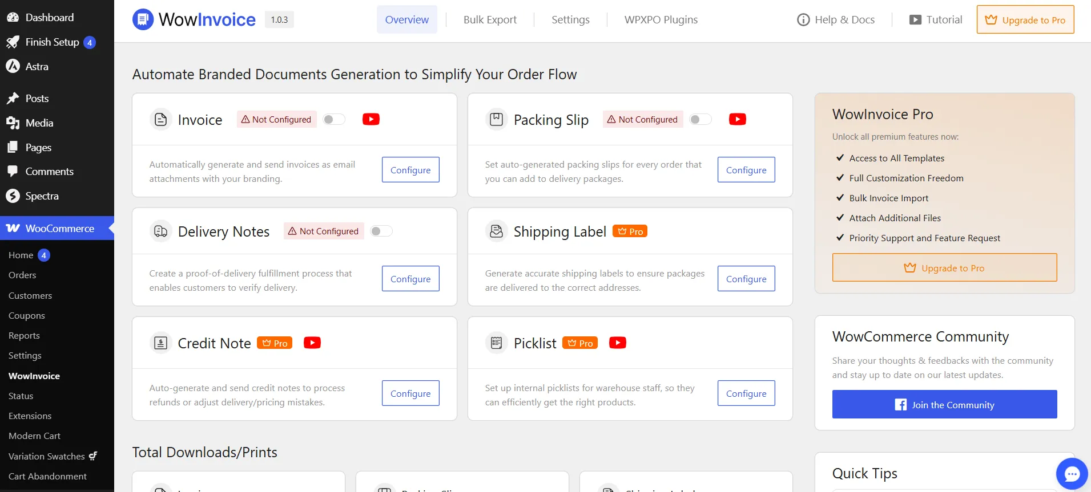
Task: Click the Delivery Notes card icon
Action: click(161, 231)
